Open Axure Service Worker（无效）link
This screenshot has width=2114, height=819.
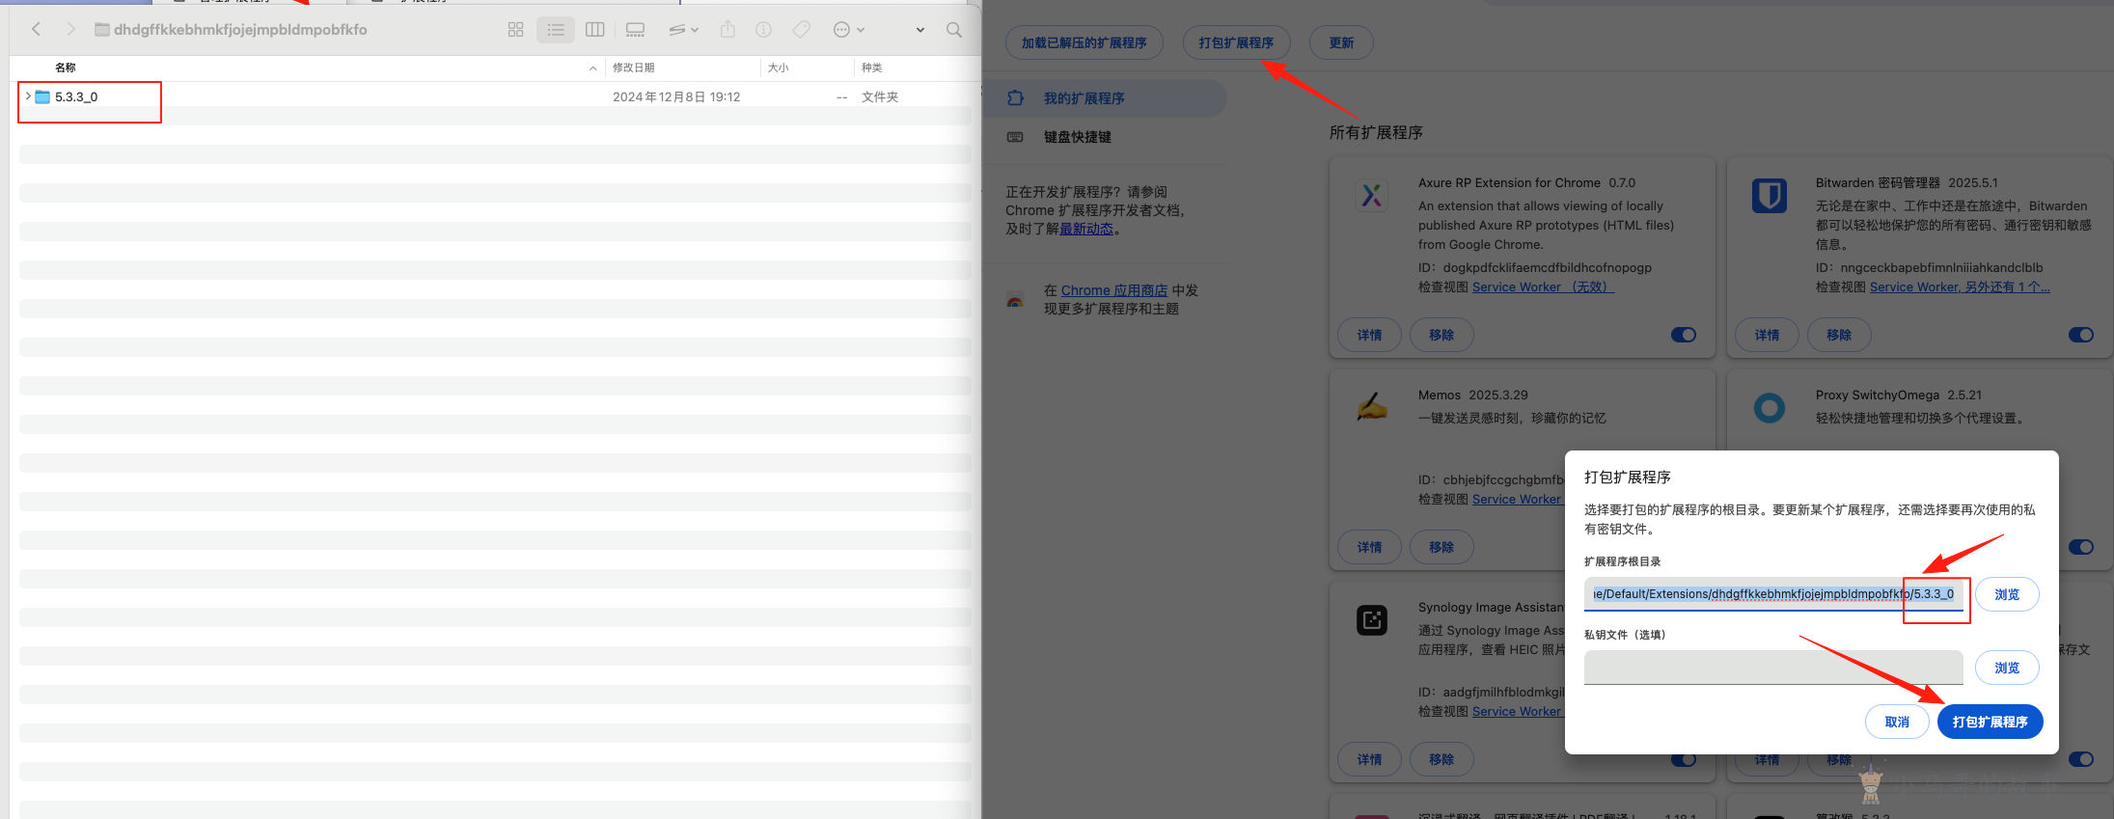[x=1543, y=287]
